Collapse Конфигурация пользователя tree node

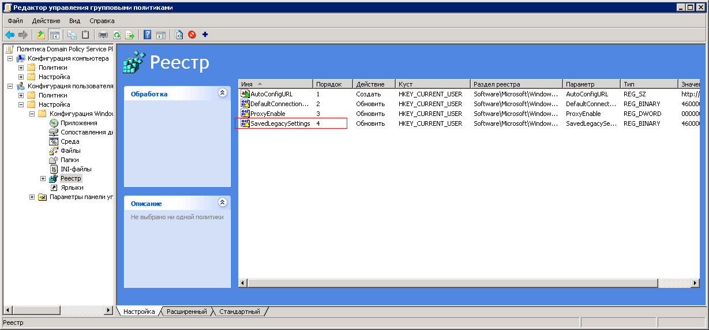(x=10, y=86)
